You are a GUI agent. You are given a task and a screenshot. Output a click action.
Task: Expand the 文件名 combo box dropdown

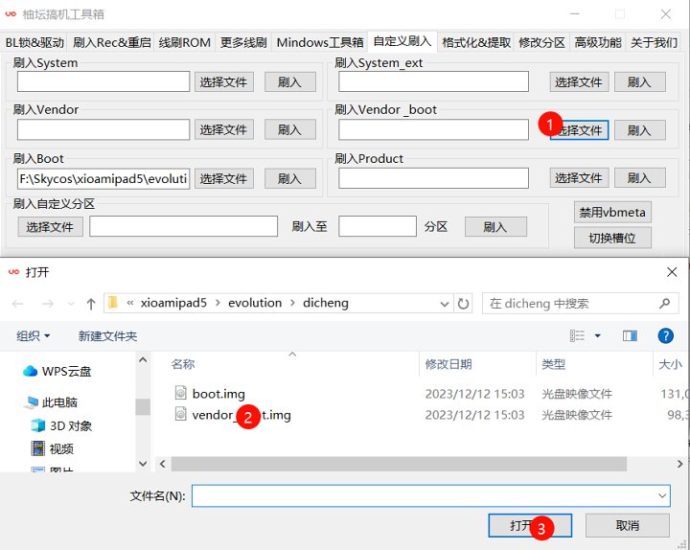pyautogui.click(x=662, y=495)
